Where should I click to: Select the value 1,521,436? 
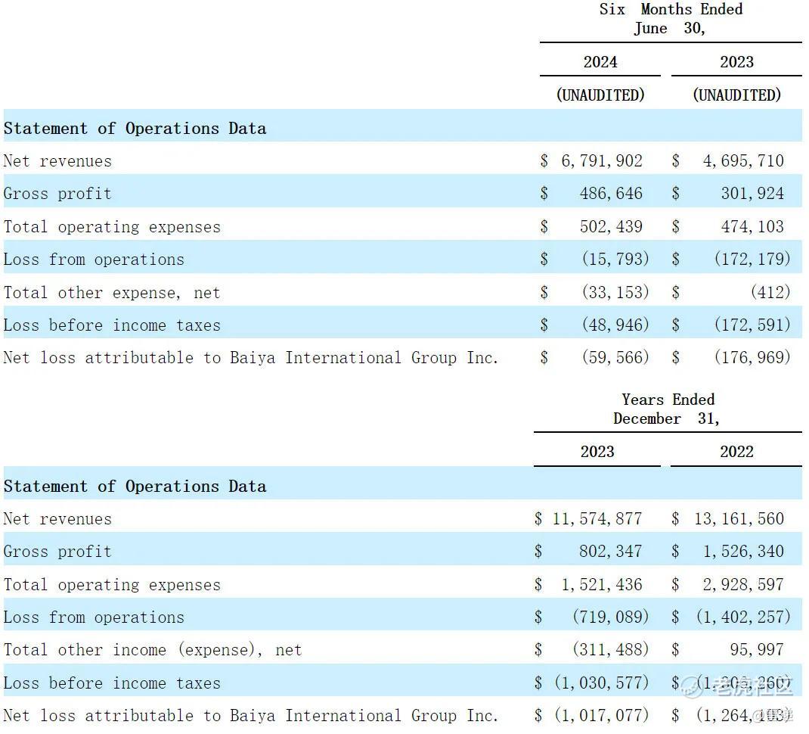pyautogui.click(x=602, y=584)
